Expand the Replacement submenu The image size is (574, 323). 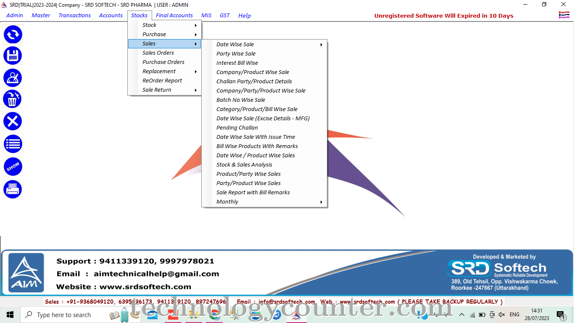click(165, 71)
